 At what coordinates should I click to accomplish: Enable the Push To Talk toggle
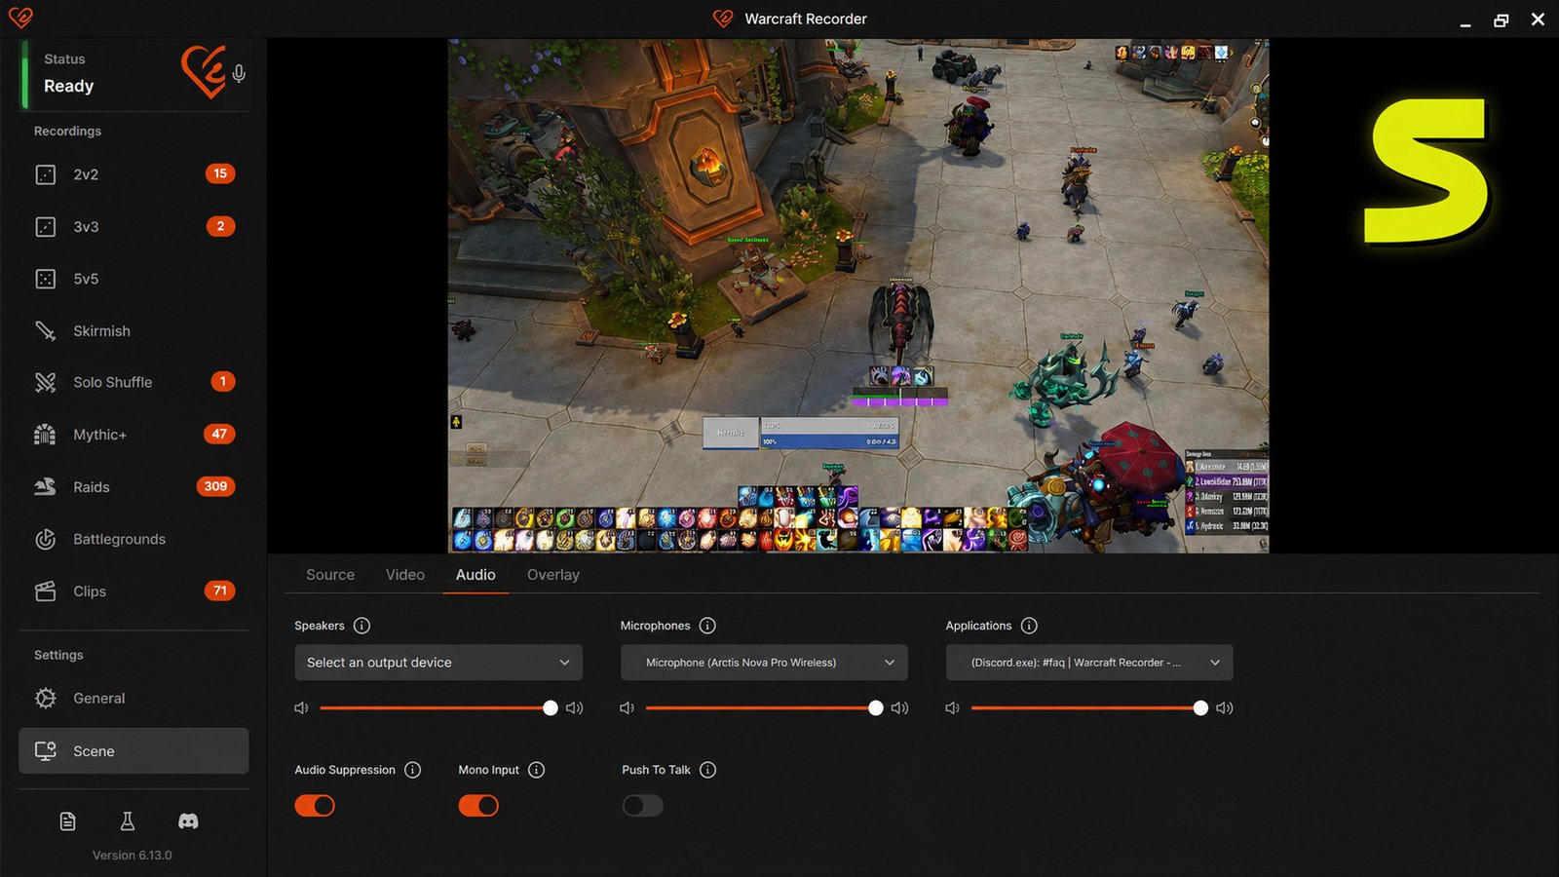point(642,806)
